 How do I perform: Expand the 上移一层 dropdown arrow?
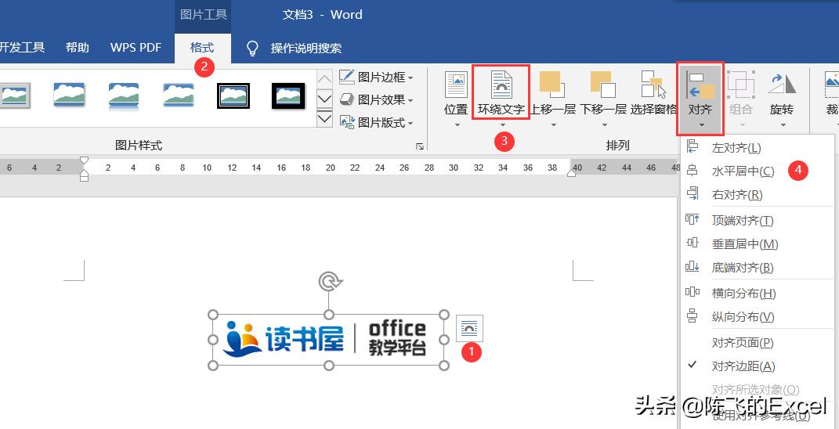click(x=553, y=126)
